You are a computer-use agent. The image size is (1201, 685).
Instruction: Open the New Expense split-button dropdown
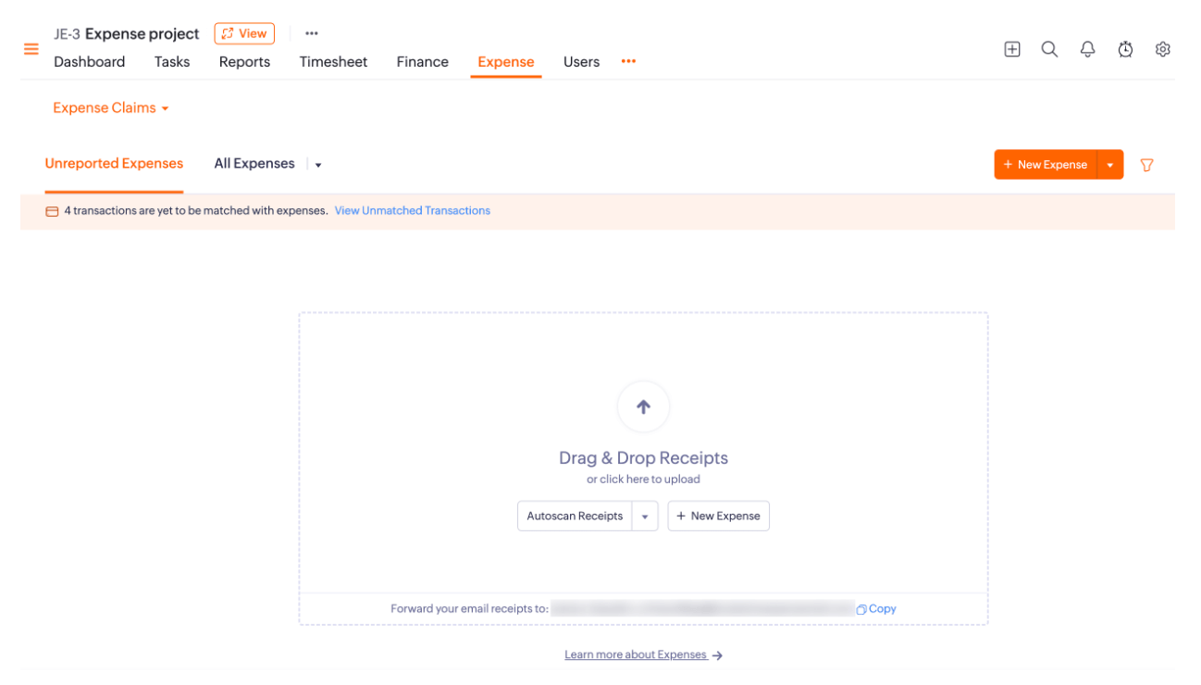[1109, 164]
